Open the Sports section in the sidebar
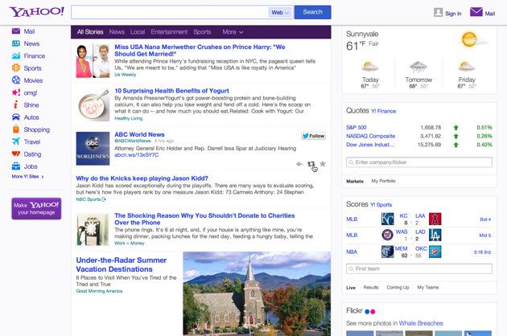 pyautogui.click(x=32, y=68)
